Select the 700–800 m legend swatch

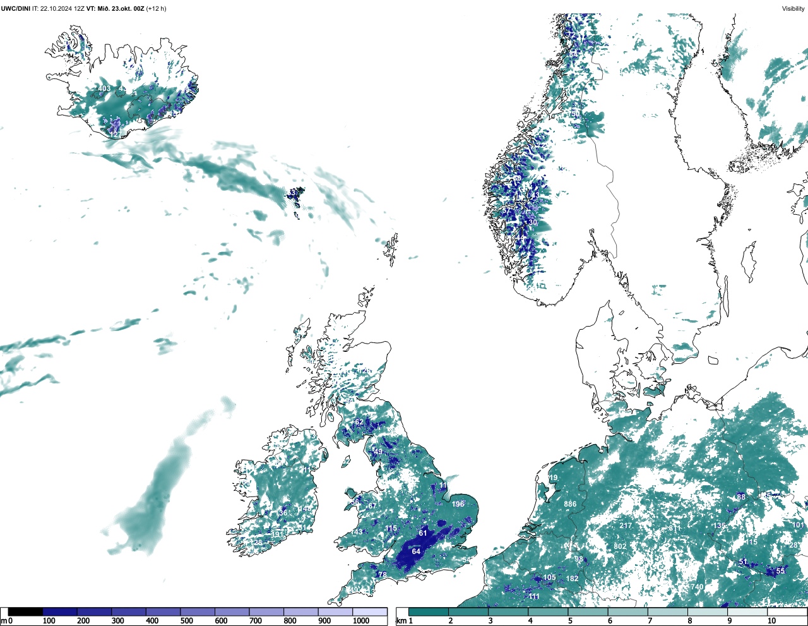pyautogui.click(x=266, y=612)
